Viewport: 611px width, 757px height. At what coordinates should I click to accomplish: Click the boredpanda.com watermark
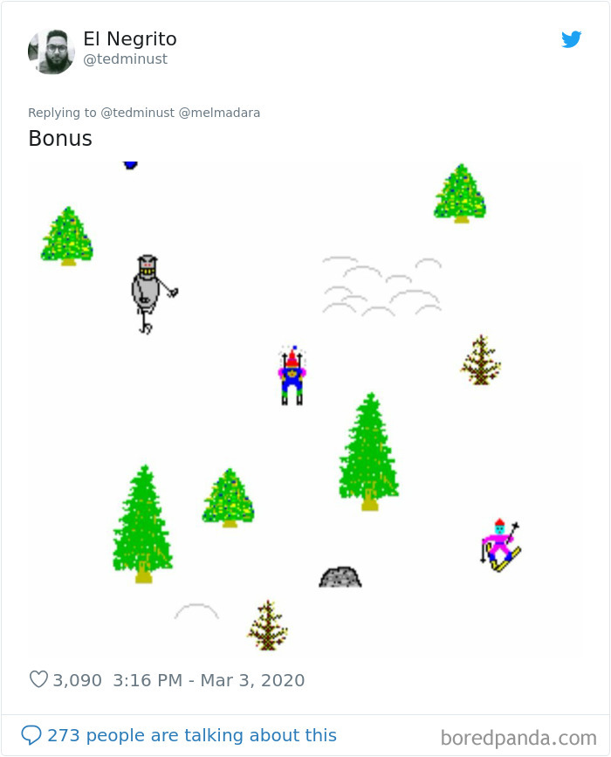(518, 738)
